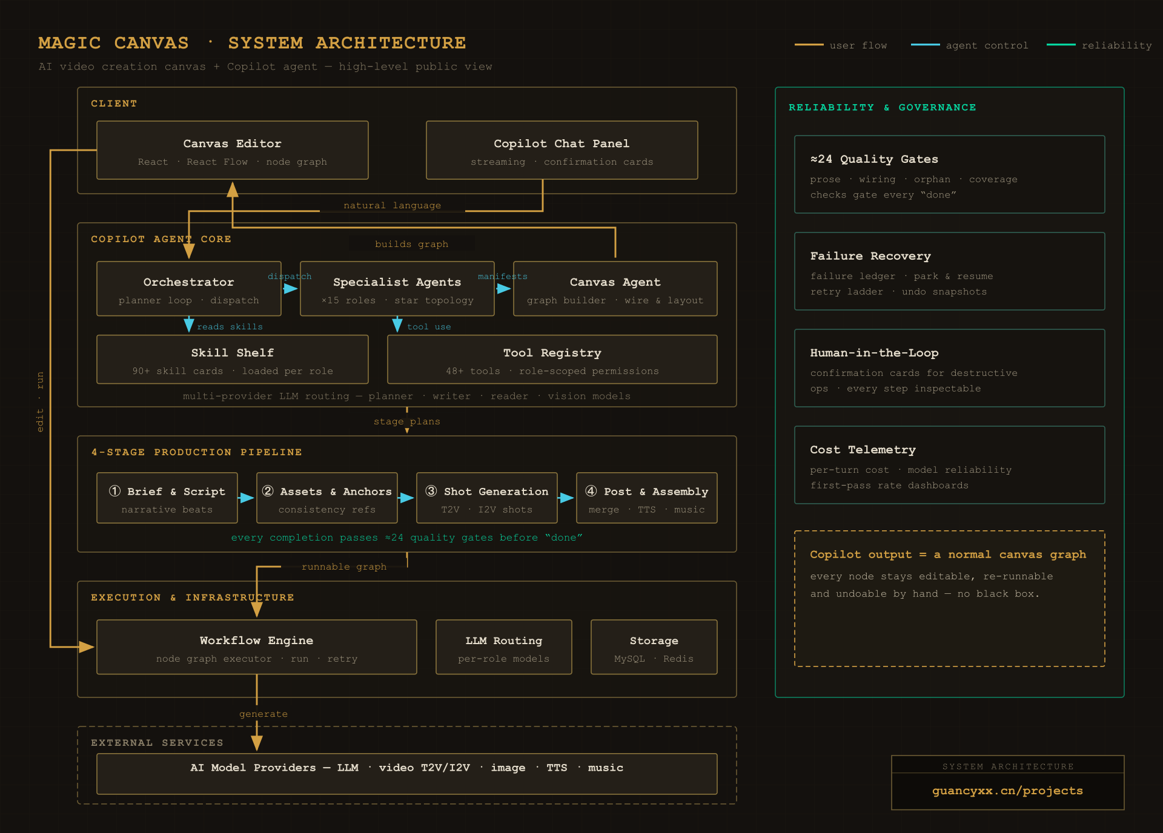Select the LLM Routing box
The height and width of the screenshot is (833, 1163).
tap(504, 647)
